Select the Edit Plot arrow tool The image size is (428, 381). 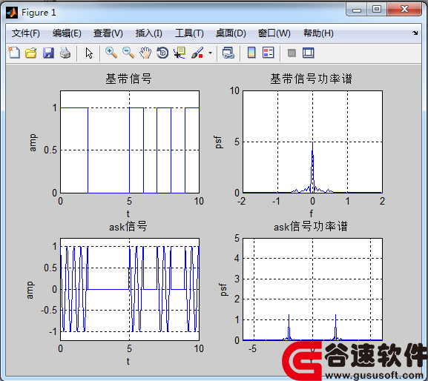click(89, 53)
